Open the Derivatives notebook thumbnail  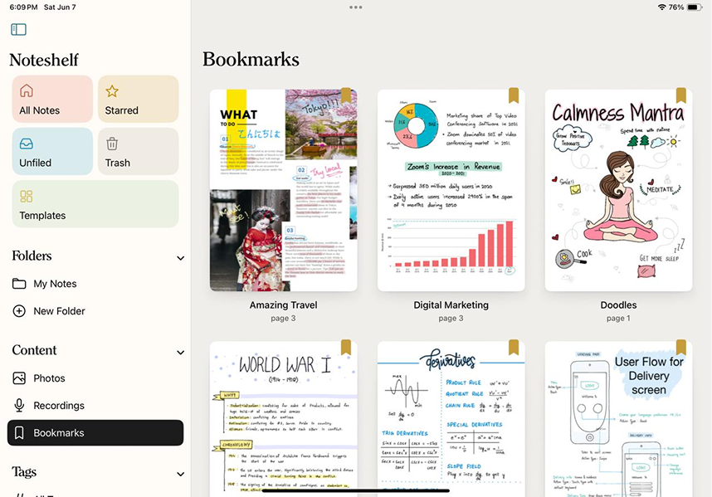coord(451,419)
